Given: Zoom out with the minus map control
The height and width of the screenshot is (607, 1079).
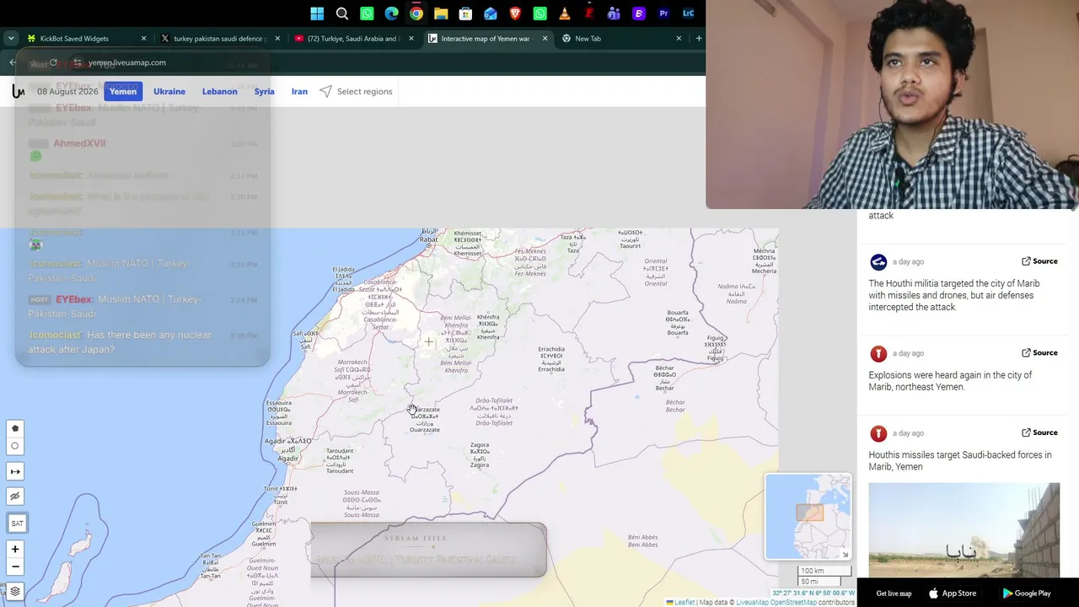Looking at the screenshot, I should point(15,567).
